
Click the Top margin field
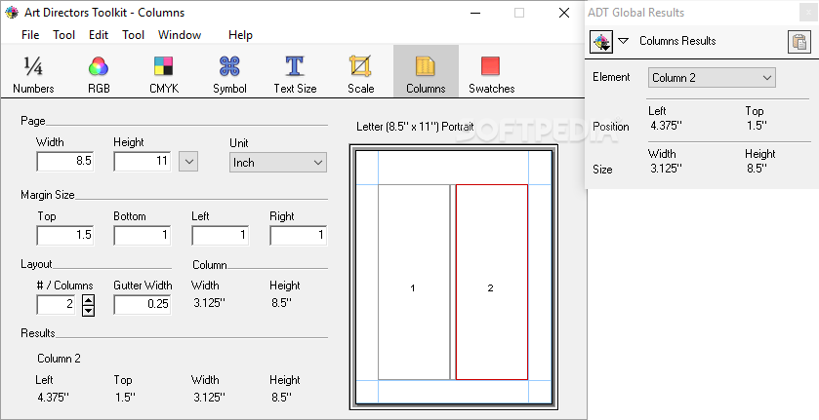tap(65, 235)
